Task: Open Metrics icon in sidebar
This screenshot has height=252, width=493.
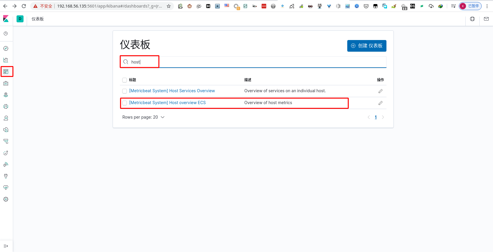Action: (6, 118)
